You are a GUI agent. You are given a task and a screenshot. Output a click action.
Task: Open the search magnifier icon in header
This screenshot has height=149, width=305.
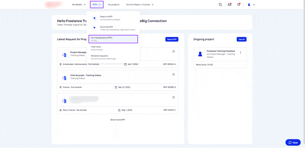pyautogui.click(x=220, y=5)
